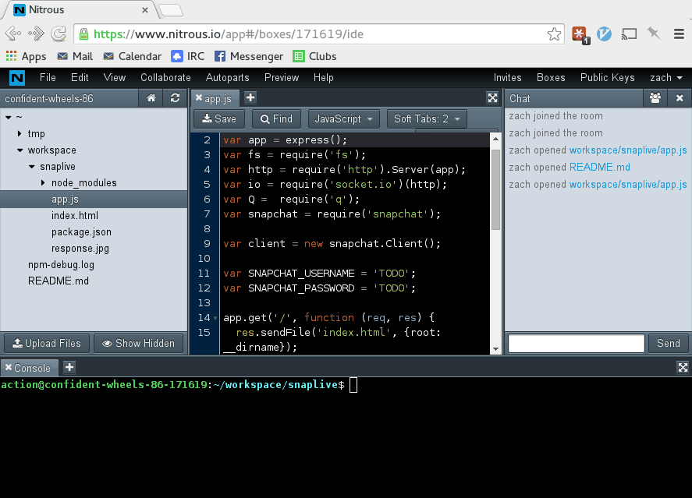Click the editor vertical scrollbar thumb
This screenshot has height=498, width=692.
[x=495, y=189]
